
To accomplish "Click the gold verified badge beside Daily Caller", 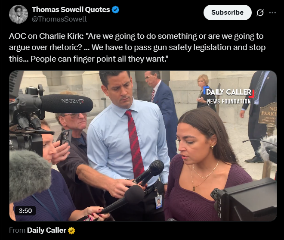I will 71,231.
